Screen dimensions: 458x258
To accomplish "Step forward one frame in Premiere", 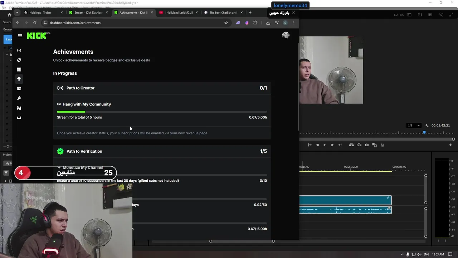I will click(x=332, y=145).
